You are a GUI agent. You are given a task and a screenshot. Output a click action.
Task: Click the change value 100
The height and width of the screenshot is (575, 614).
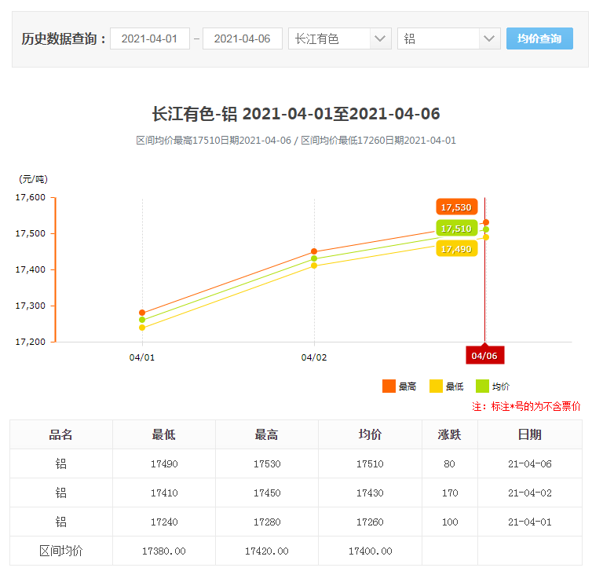click(450, 522)
